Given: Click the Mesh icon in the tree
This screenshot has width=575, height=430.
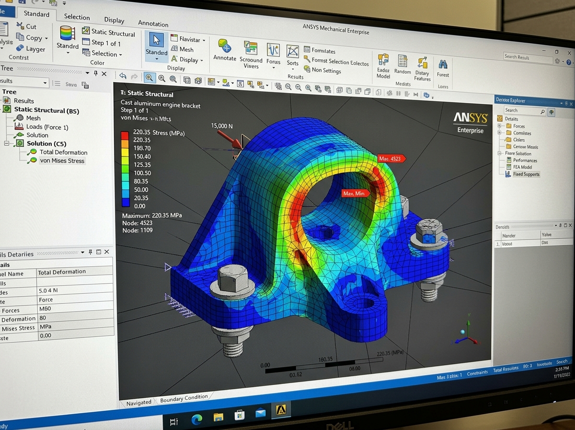Looking at the screenshot, I should click(x=20, y=118).
